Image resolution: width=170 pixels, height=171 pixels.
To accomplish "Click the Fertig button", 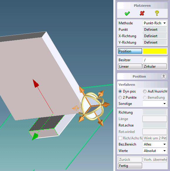I will [130, 166].
